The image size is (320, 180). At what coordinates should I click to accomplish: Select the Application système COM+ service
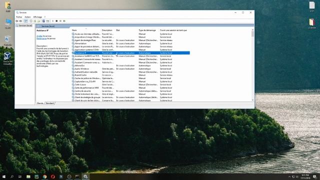[86, 50]
